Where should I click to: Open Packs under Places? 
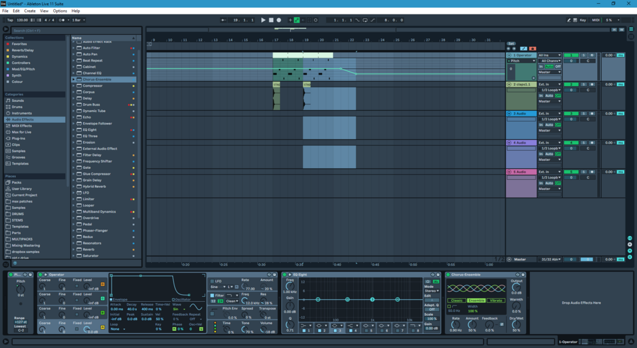pos(16,182)
